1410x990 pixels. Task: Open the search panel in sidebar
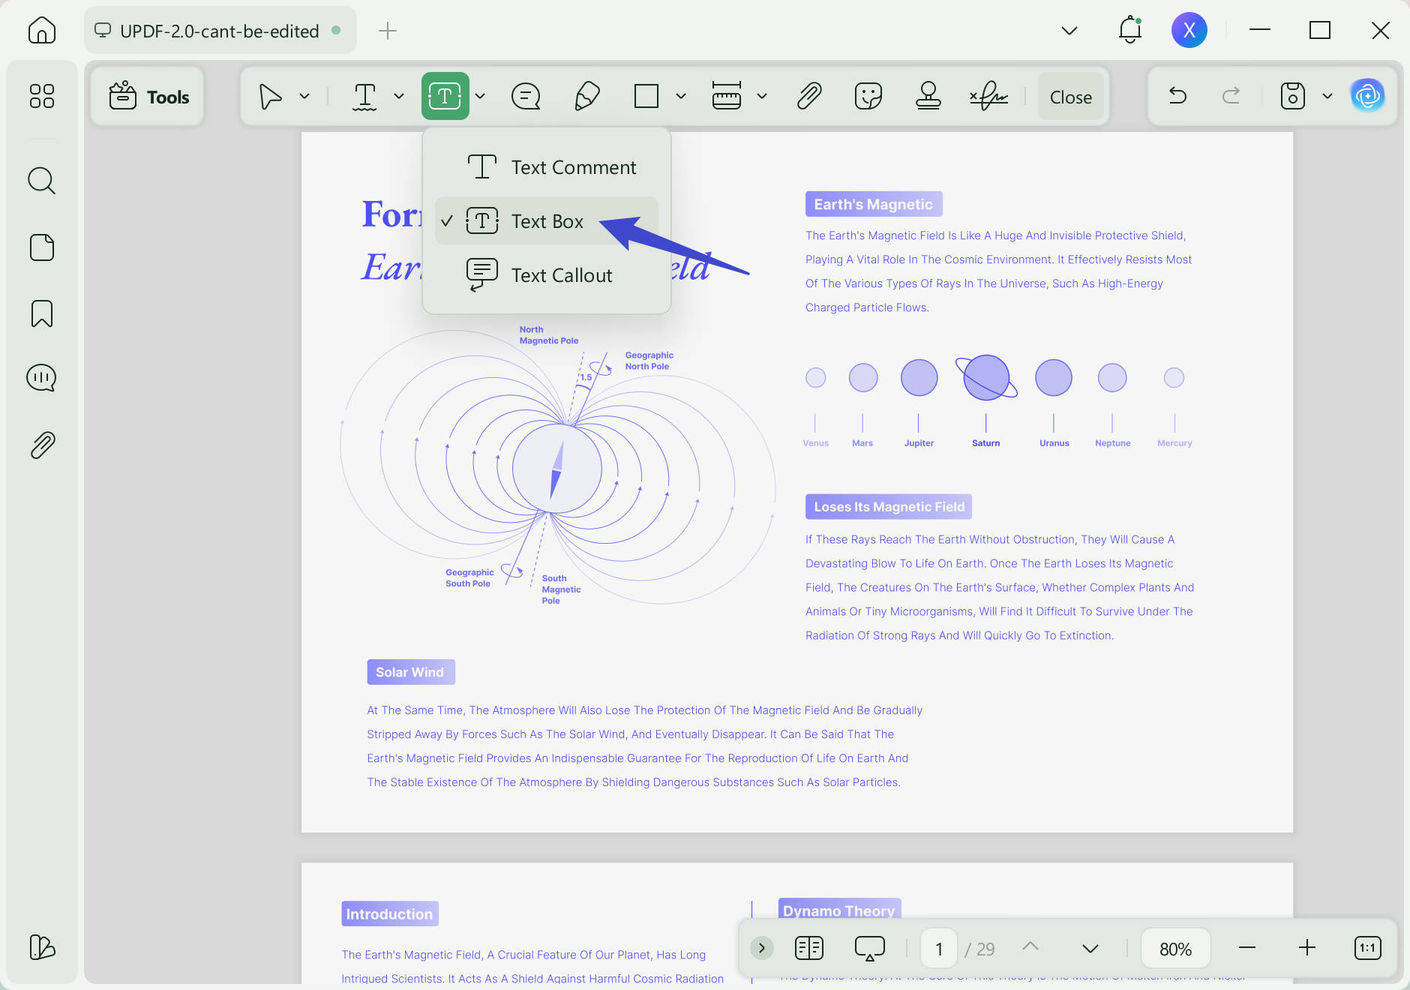(x=42, y=181)
